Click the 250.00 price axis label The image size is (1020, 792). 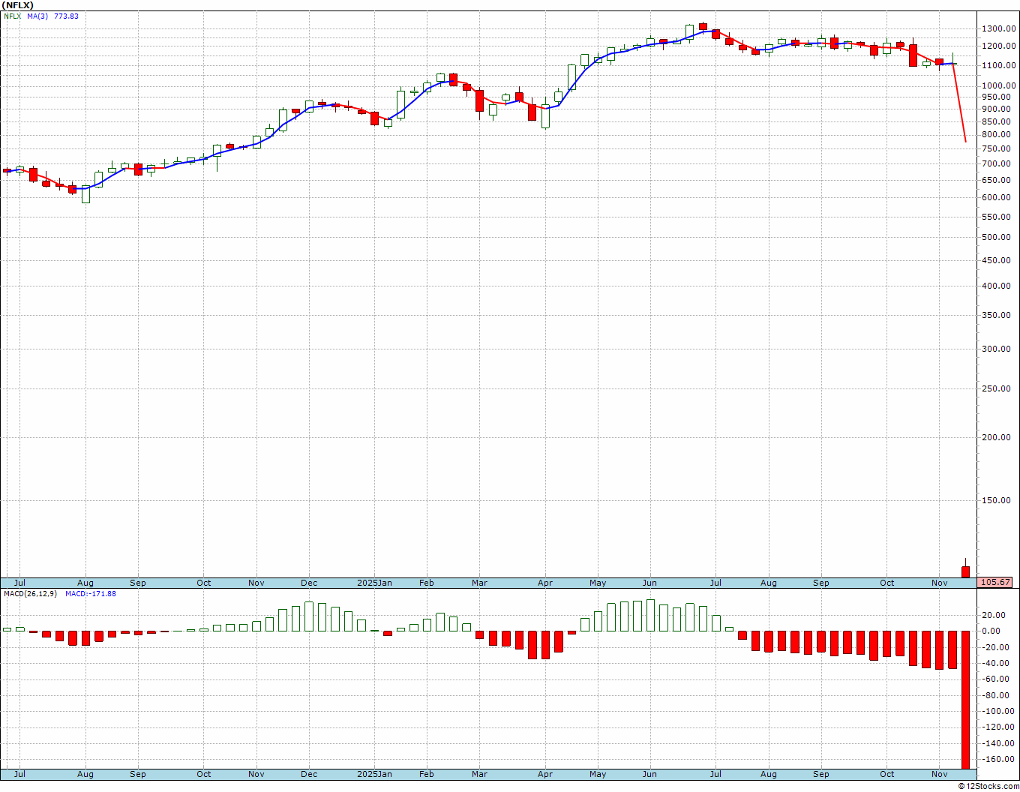(x=996, y=389)
